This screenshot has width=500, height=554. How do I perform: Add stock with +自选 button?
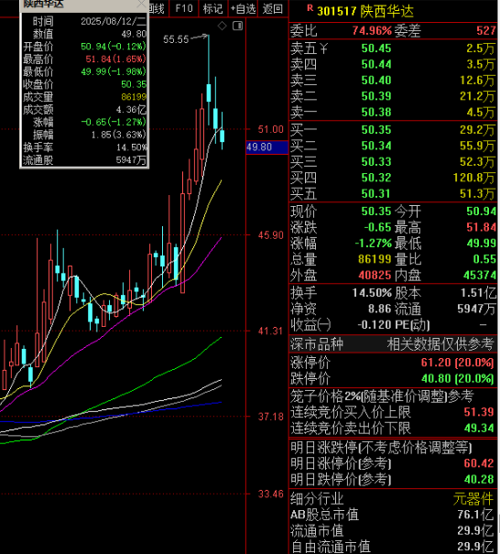coord(243,8)
